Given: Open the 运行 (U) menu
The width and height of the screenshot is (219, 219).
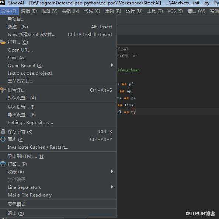Looking at the screenshot, I should [x=134, y=11].
